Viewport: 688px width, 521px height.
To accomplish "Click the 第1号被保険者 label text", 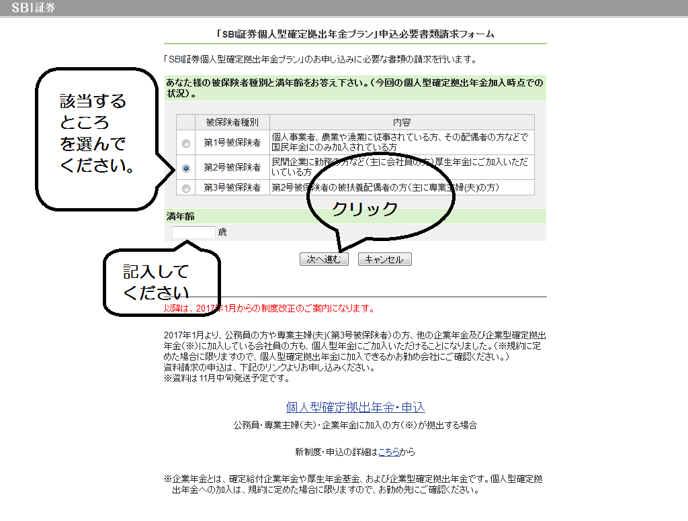I will click(x=232, y=142).
